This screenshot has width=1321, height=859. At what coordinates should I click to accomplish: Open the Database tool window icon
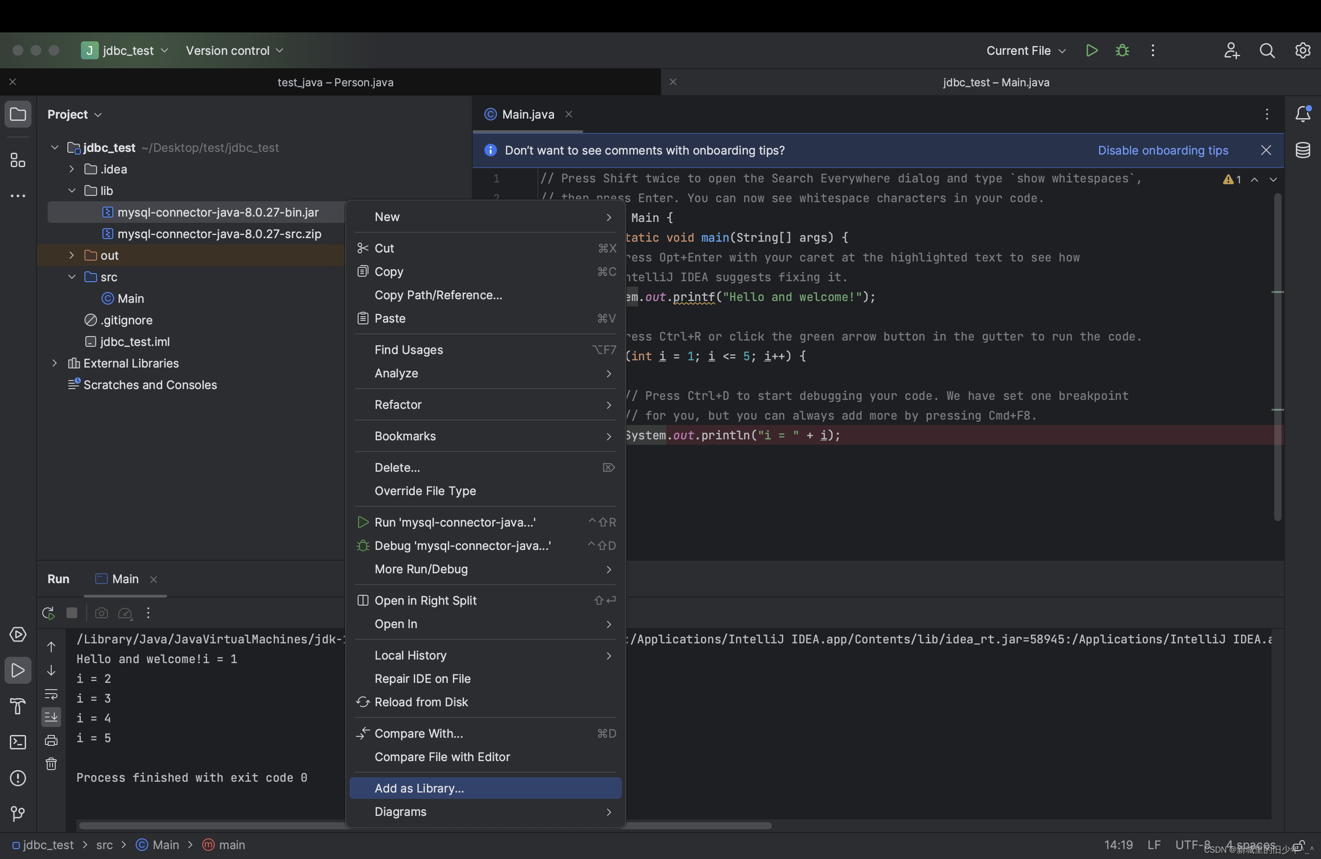coord(1302,150)
